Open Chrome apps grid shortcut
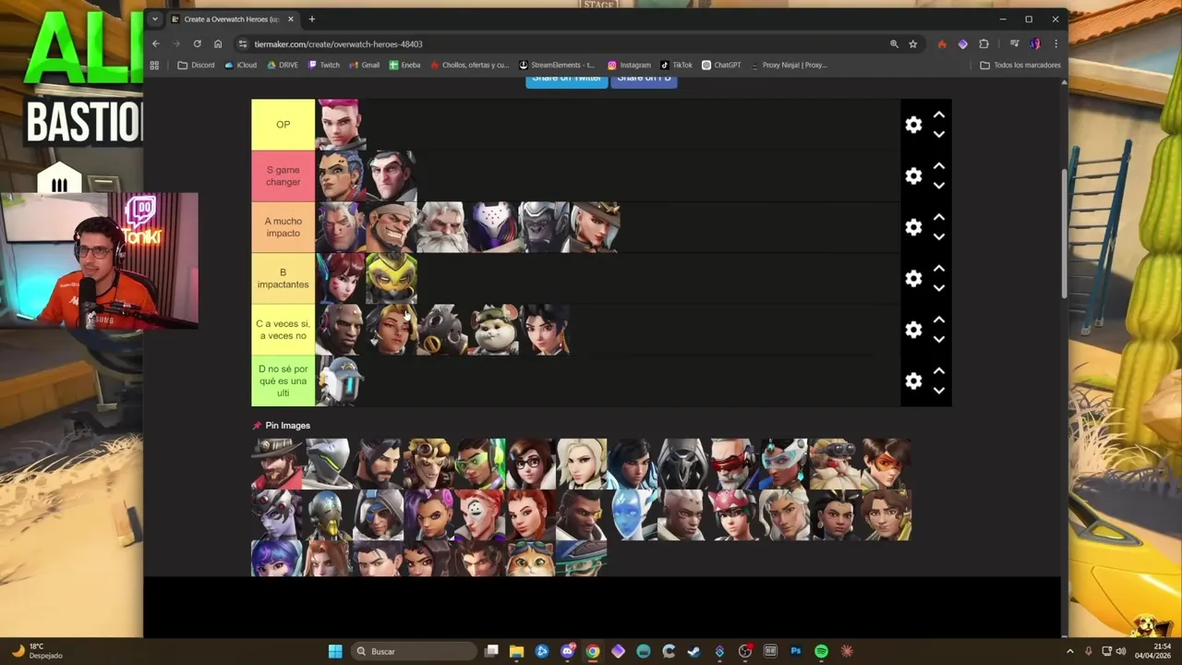Image resolution: width=1182 pixels, height=665 pixels. (x=154, y=65)
